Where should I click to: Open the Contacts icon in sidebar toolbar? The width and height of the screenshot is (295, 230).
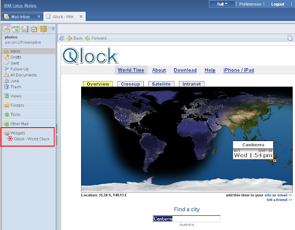coord(25,29)
